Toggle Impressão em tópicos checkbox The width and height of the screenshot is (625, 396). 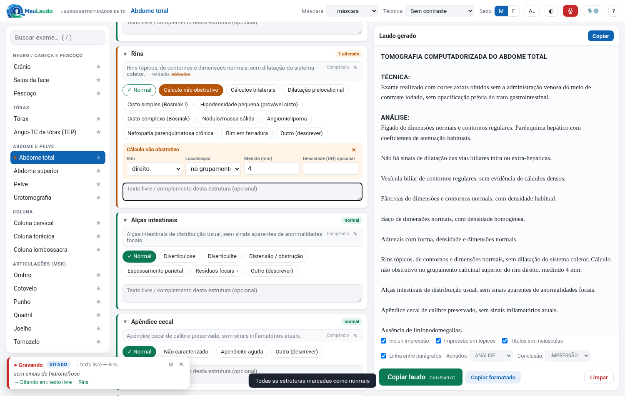(438, 341)
